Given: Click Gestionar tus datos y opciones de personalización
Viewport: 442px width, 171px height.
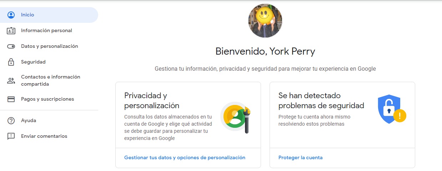Looking at the screenshot, I should point(185,157).
